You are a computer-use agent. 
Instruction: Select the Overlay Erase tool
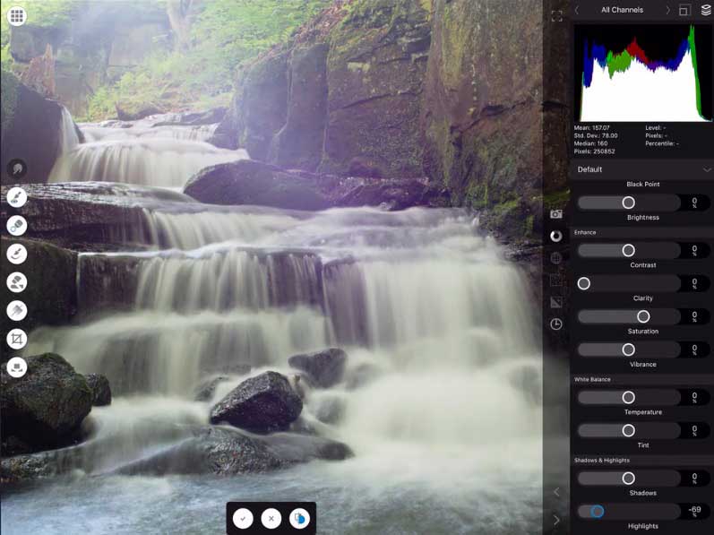pyautogui.click(x=17, y=282)
